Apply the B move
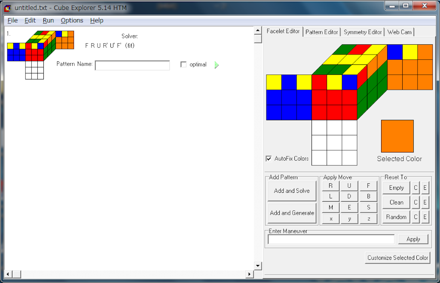This screenshot has width=440, height=283. coord(368,196)
